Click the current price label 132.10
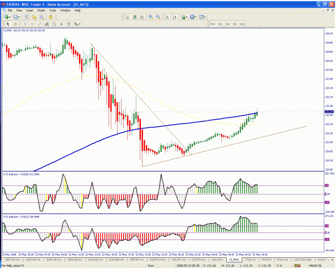 [329, 112]
